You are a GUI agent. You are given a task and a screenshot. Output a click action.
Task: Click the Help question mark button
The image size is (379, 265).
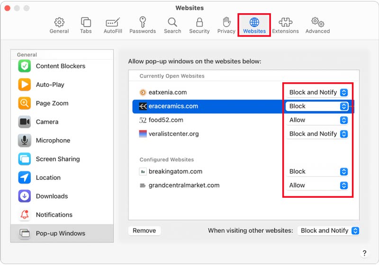point(364,253)
